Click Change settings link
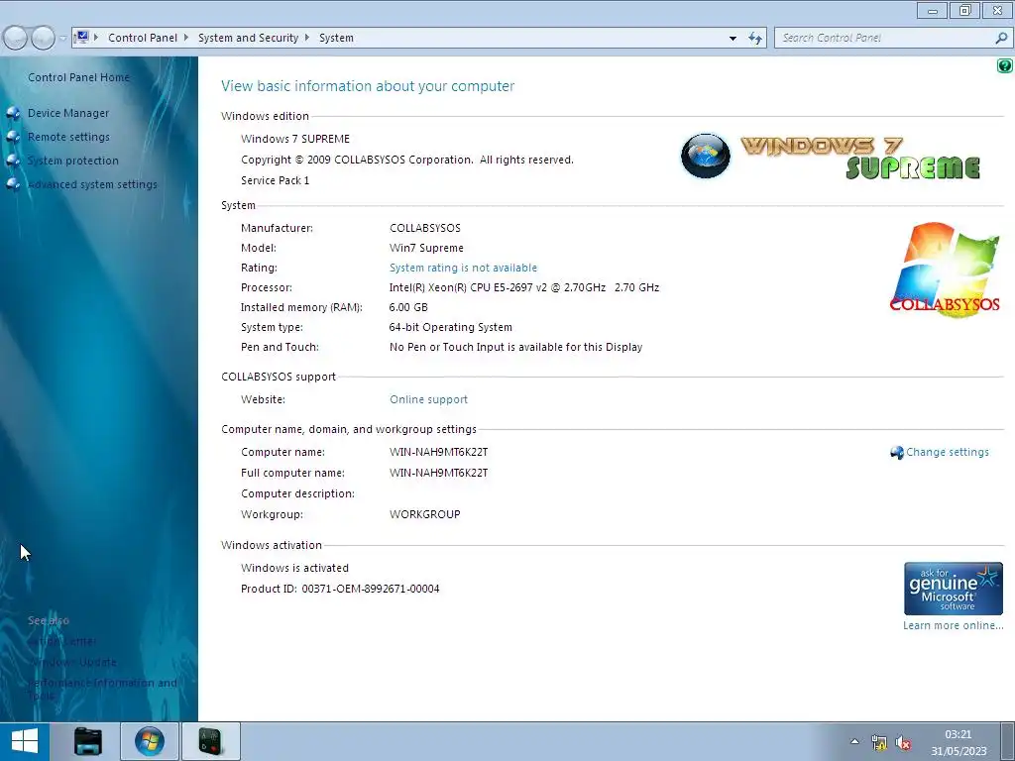 (947, 452)
